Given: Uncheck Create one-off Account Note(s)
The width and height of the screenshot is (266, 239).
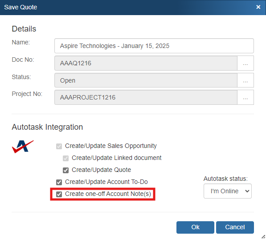Looking at the screenshot, I should pyautogui.click(x=59, y=194).
